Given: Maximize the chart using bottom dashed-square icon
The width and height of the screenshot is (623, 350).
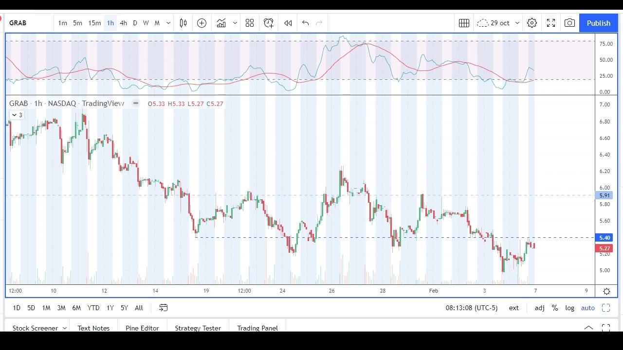Looking at the screenshot, I should (x=606, y=308).
